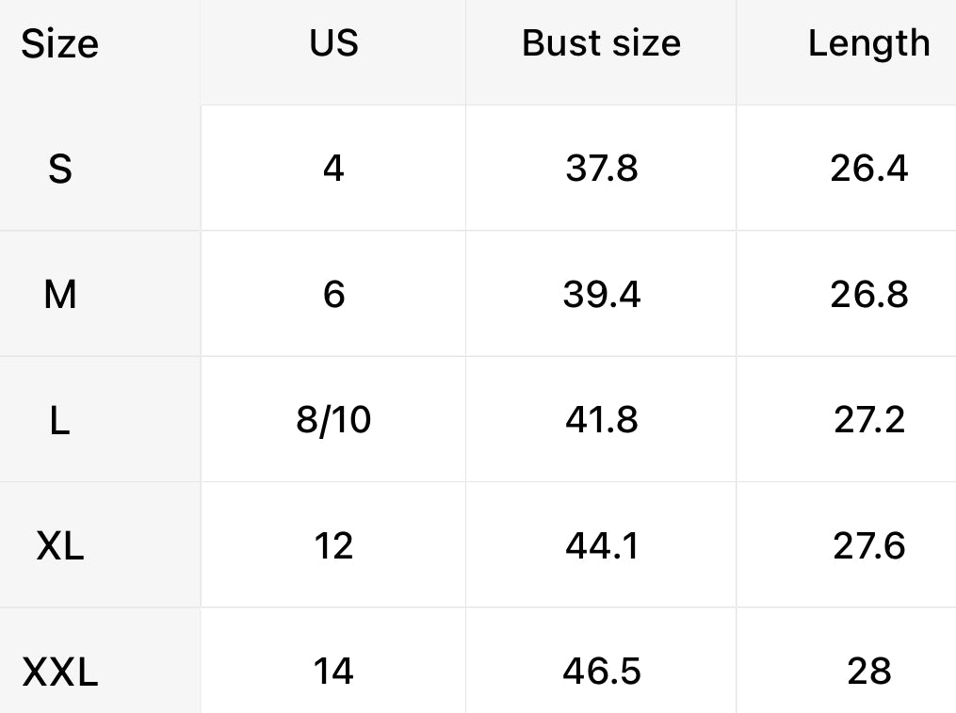Select the XXL size row label
Viewport: 956px width, 713px height.
pyautogui.click(x=59, y=672)
